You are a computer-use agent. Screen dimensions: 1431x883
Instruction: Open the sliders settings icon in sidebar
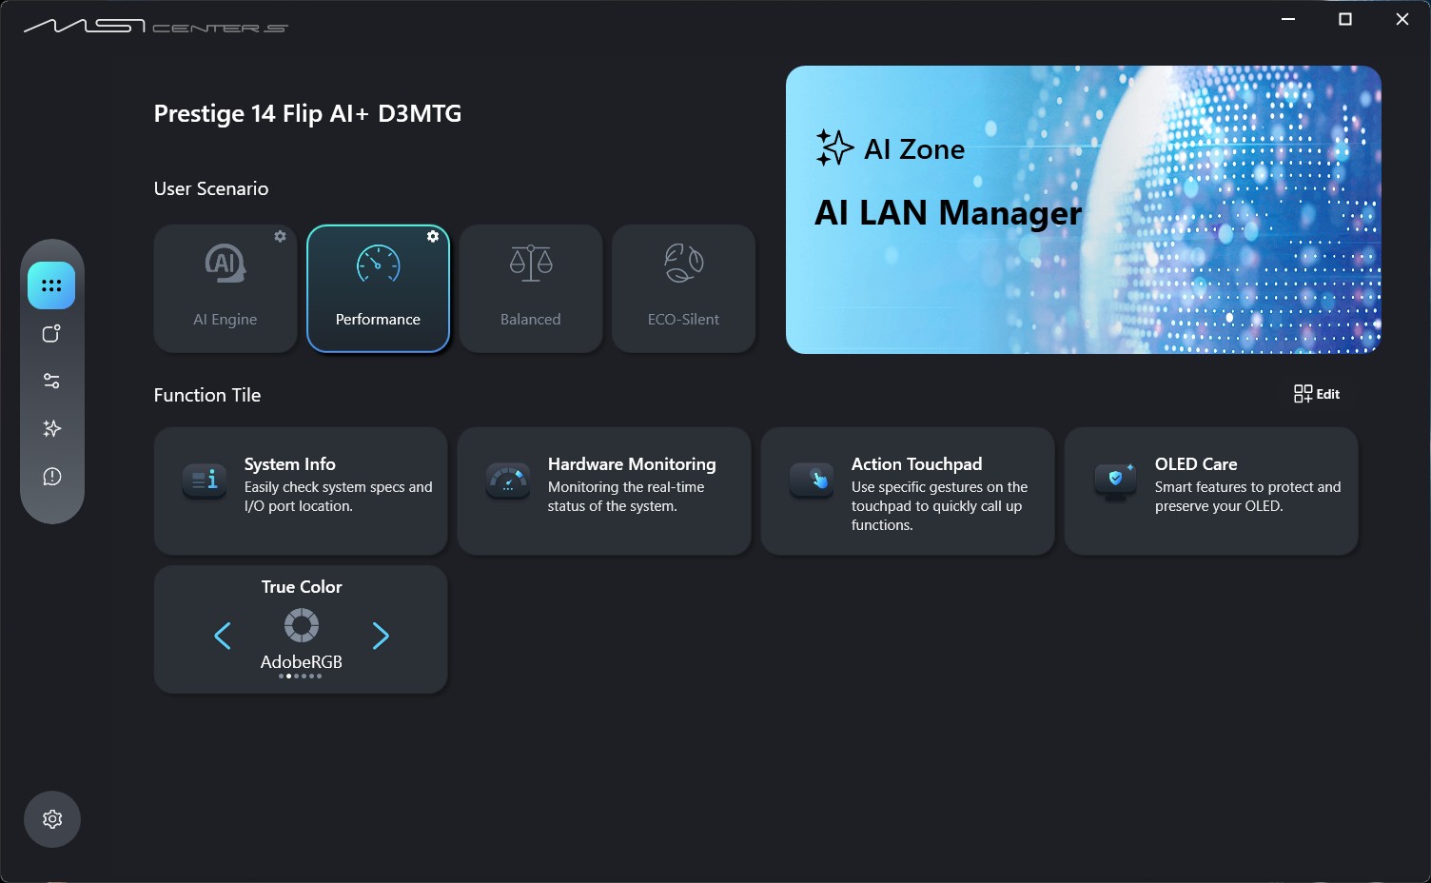(51, 381)
